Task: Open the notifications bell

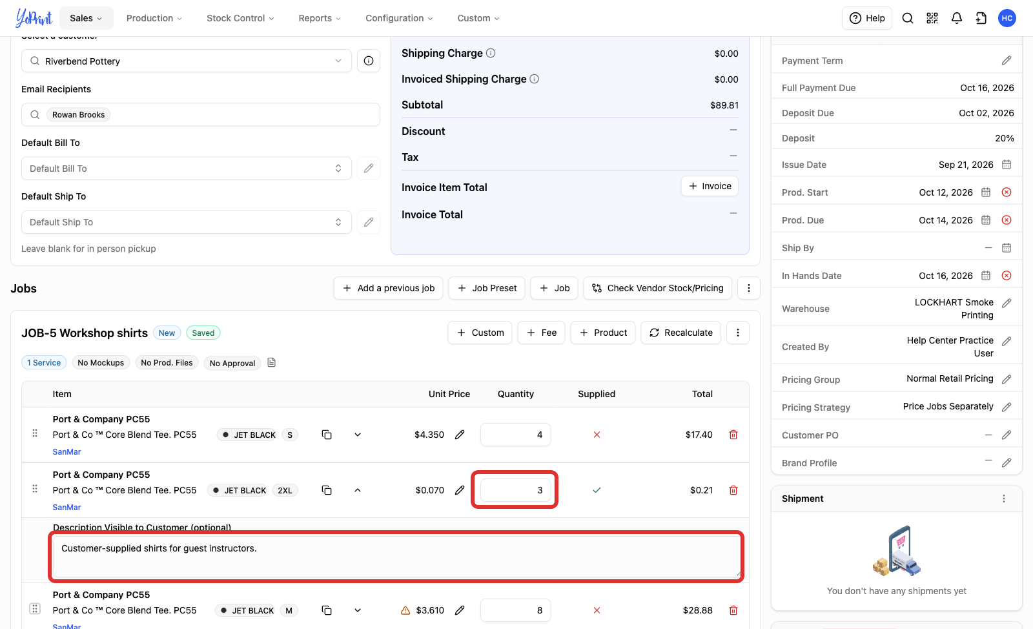Action: coord(957,18)
